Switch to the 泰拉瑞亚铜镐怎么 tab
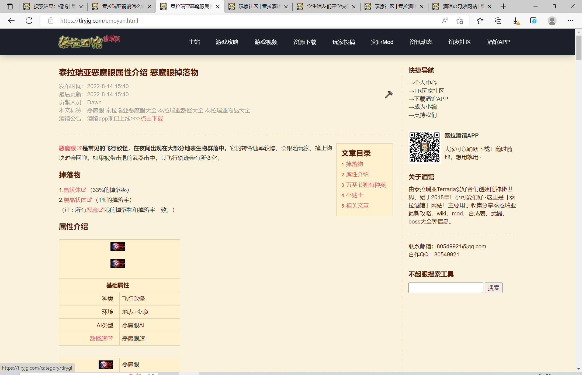582x375 pixels. coord(122,6)
